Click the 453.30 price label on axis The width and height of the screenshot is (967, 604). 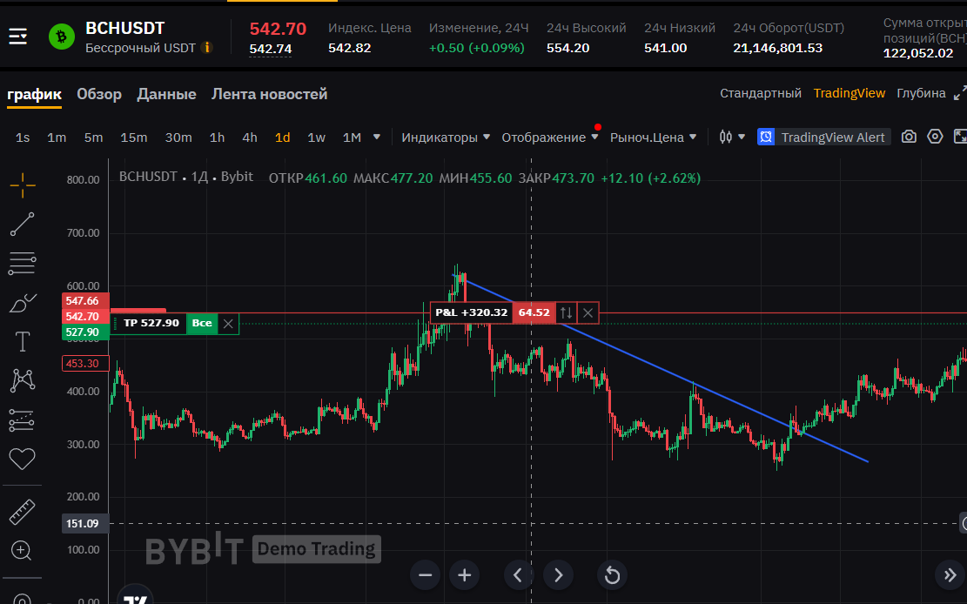[85, 364]
